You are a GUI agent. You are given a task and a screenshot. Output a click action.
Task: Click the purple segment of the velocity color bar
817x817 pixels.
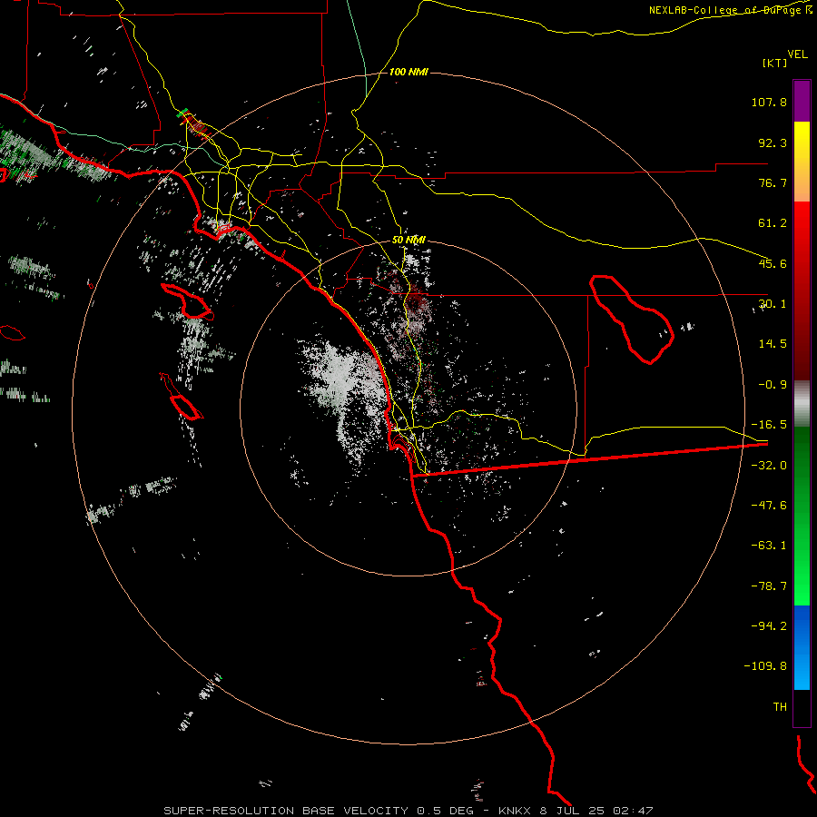[802, 101]
